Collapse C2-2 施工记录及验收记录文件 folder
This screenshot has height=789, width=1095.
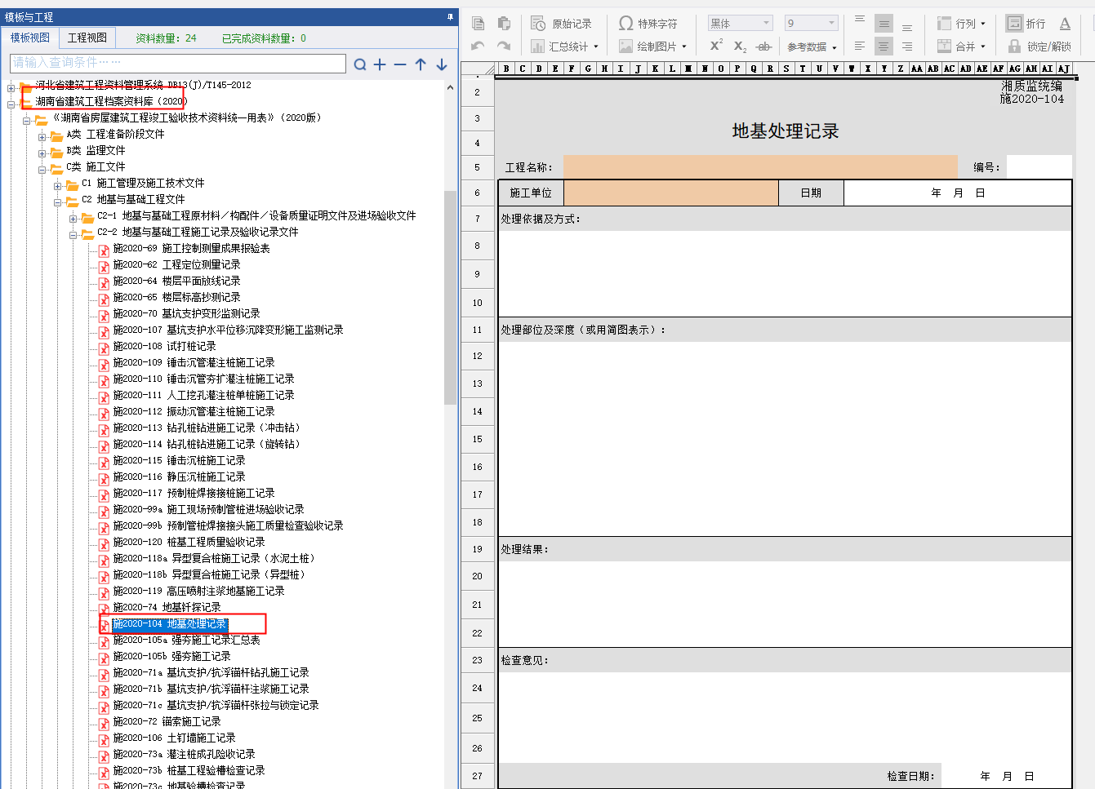[x=73, y=235]
